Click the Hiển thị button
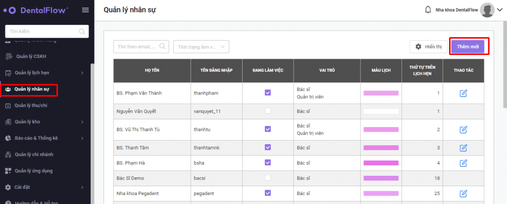Image resolution: width=507 pixels, height=204 pixels. (x=428, y=47)
